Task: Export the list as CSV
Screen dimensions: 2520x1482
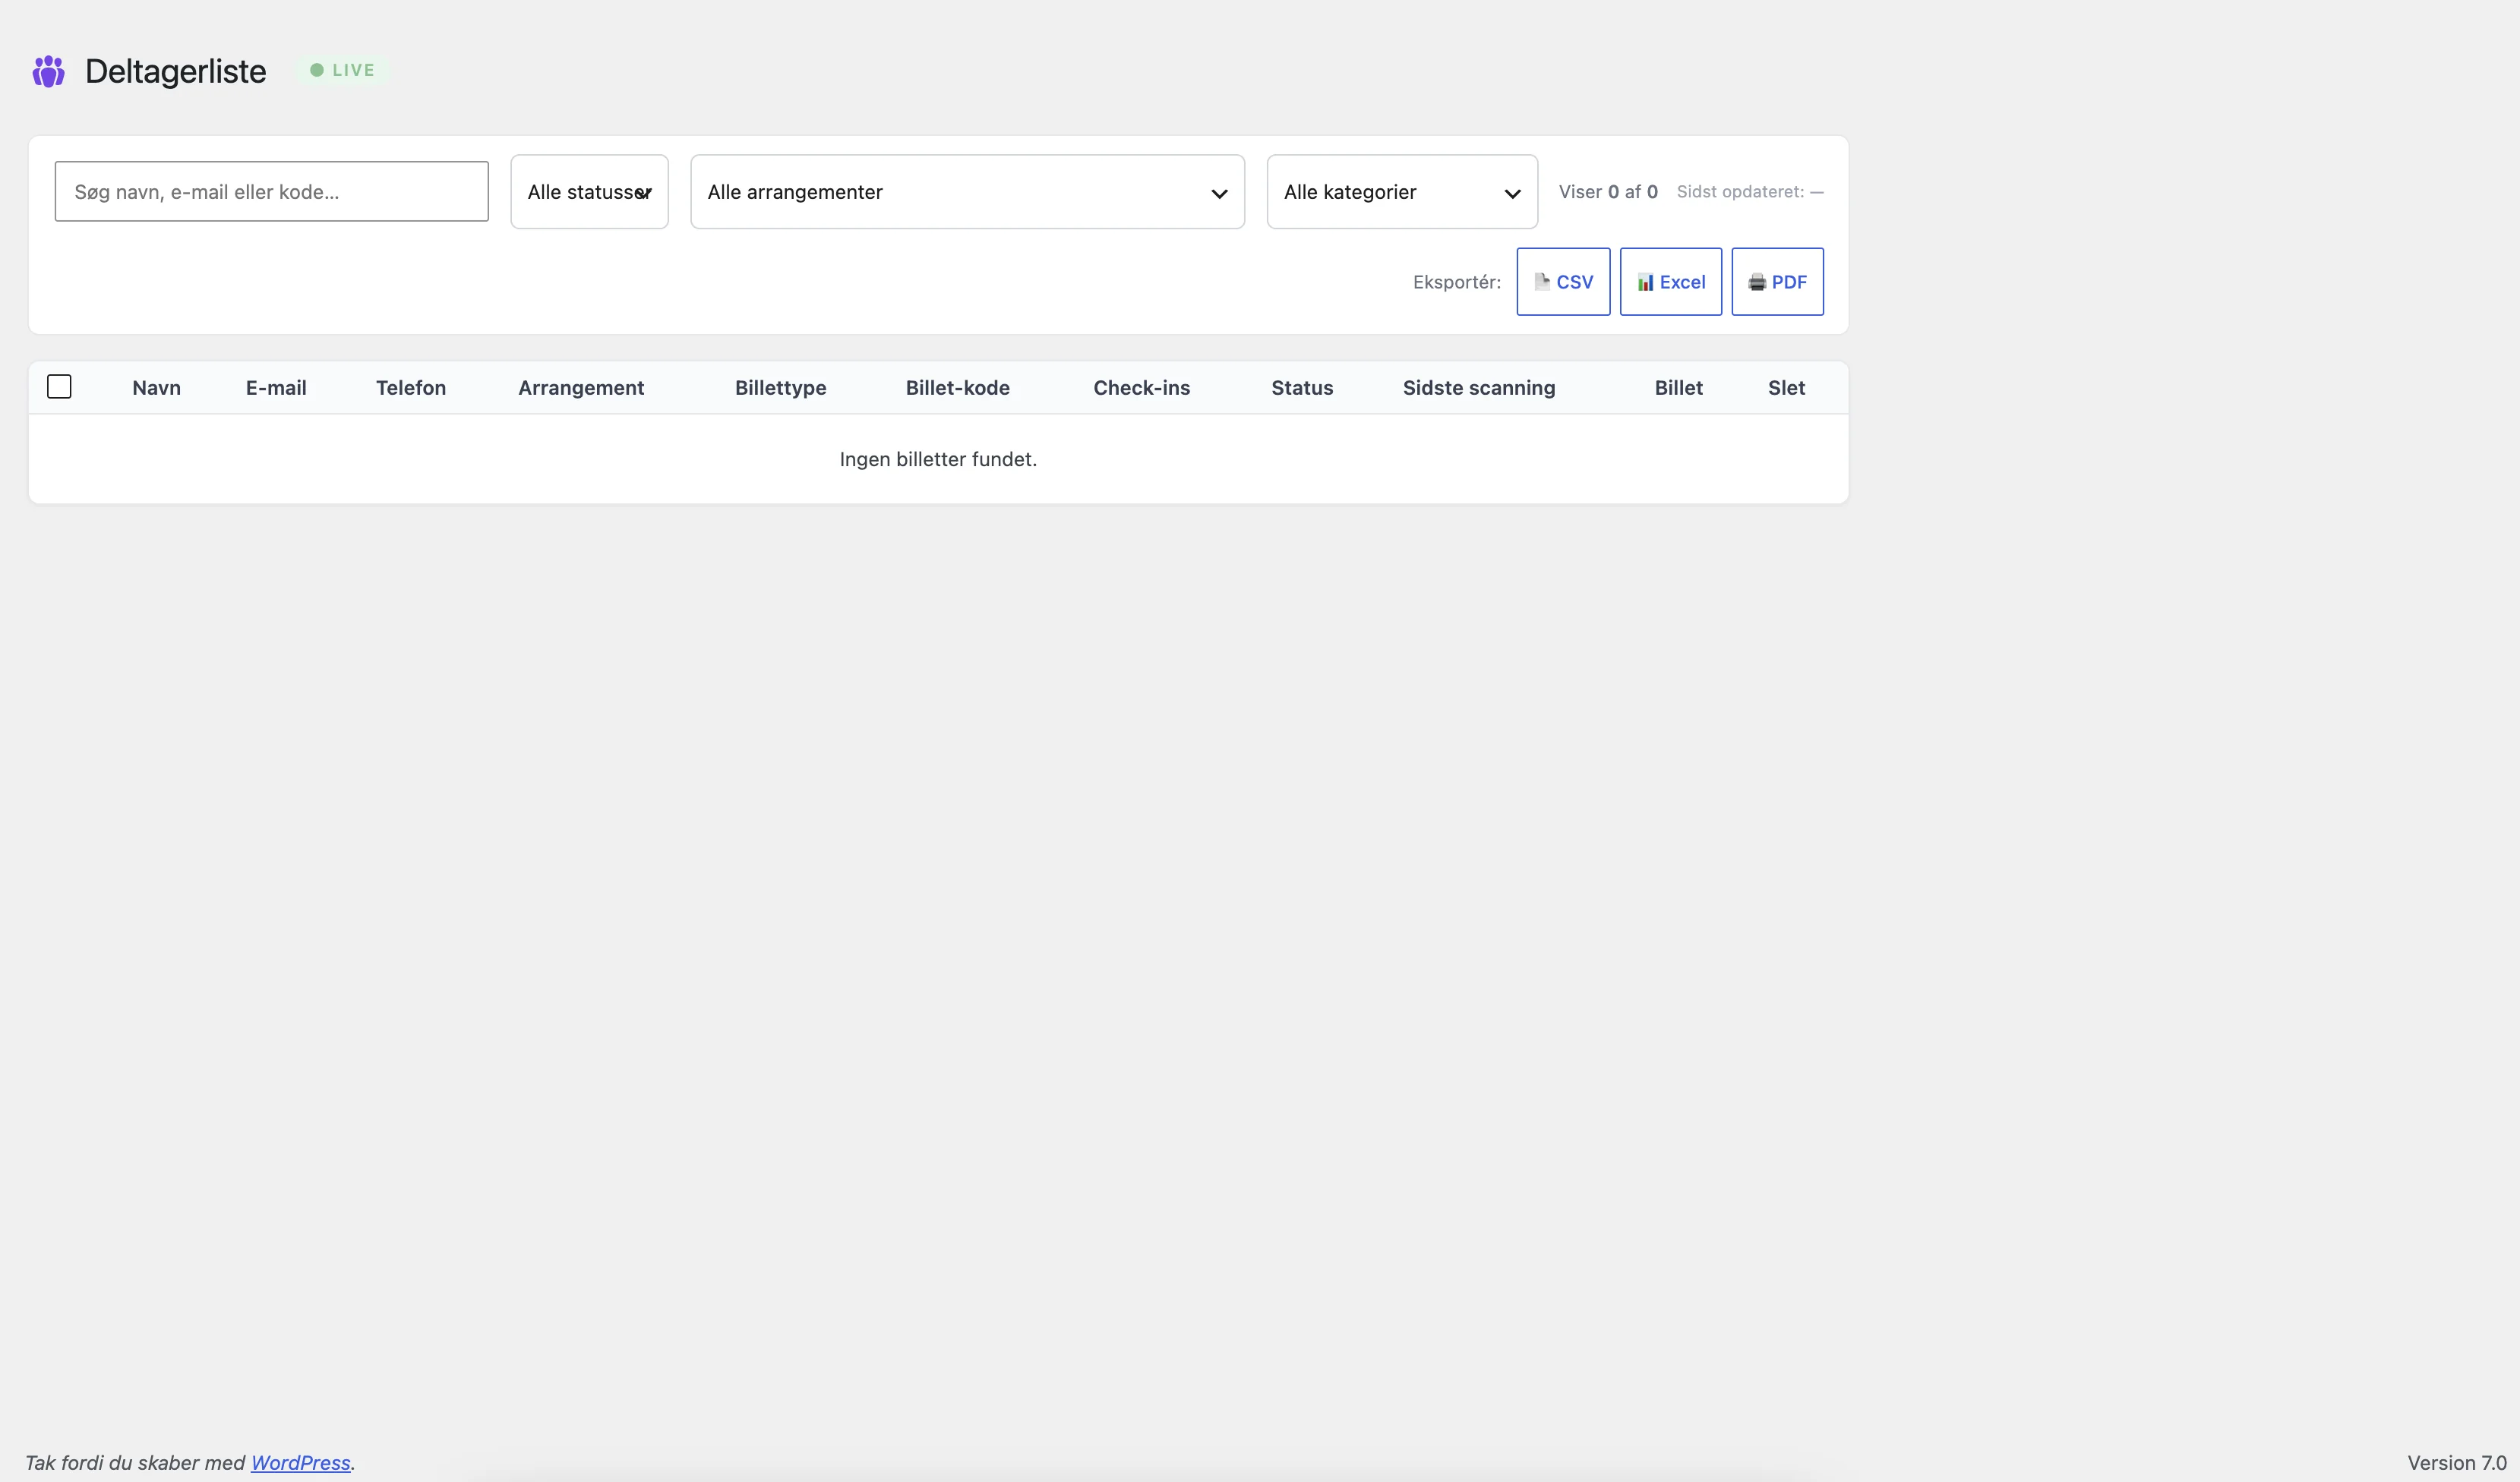Action: [1563, 282]
